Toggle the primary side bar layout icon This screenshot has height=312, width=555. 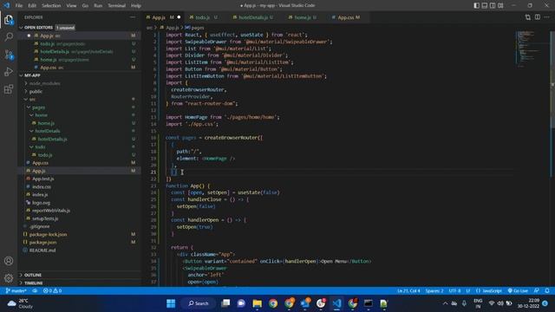pyautogui.click(x=476, y=5)
